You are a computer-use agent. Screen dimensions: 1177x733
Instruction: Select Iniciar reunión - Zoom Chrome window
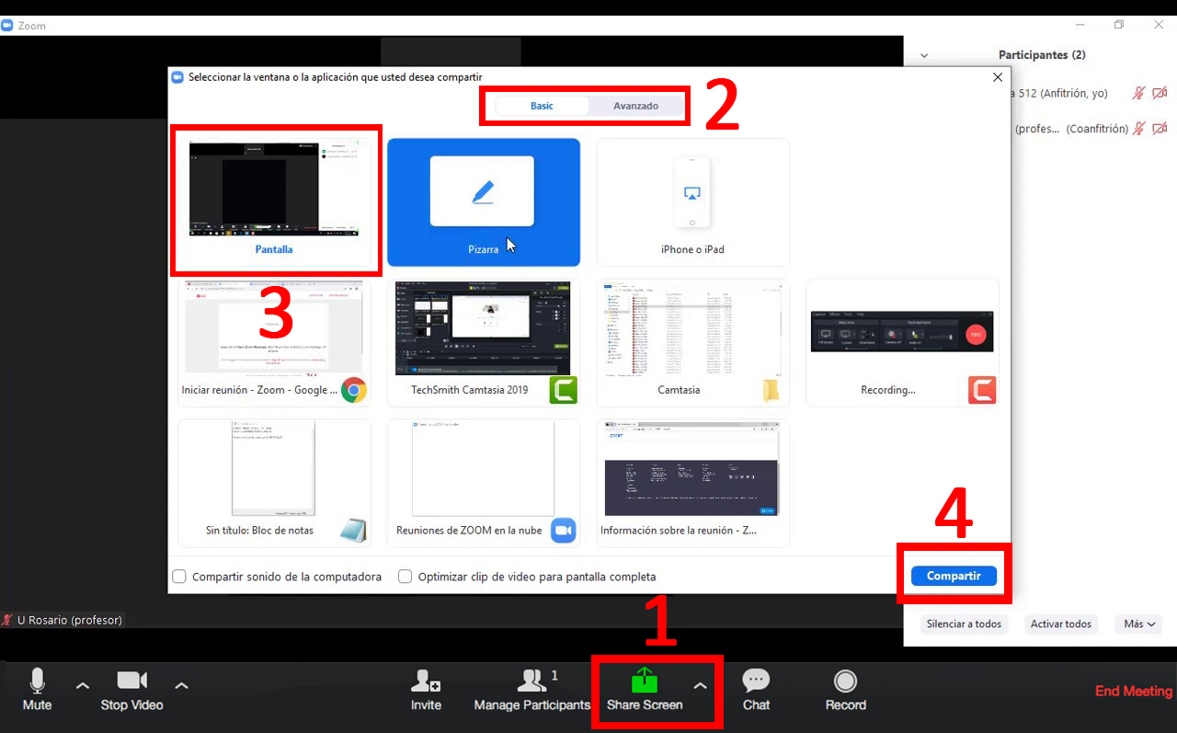point(274,343)
